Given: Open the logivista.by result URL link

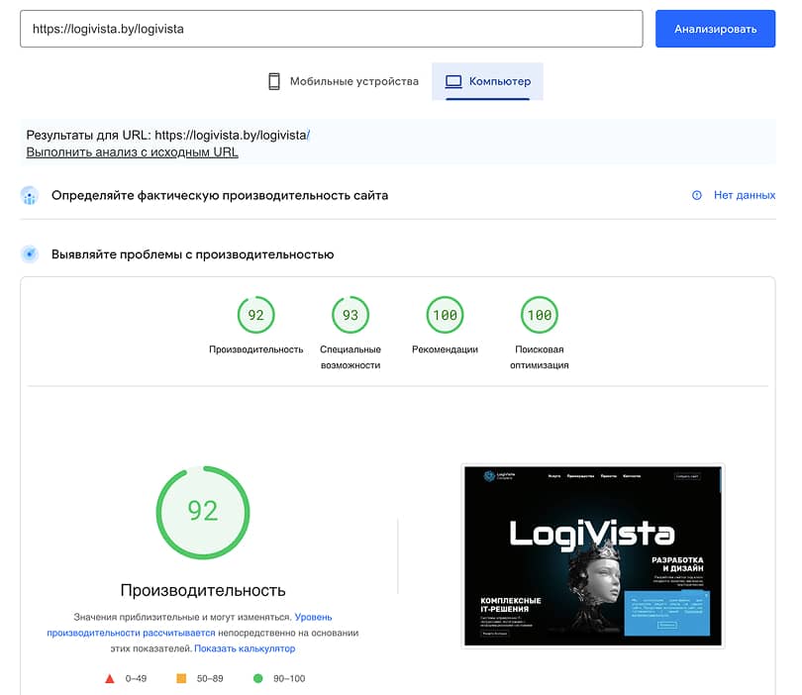Looking at the screenshot, I should click(x=233, y=135).
